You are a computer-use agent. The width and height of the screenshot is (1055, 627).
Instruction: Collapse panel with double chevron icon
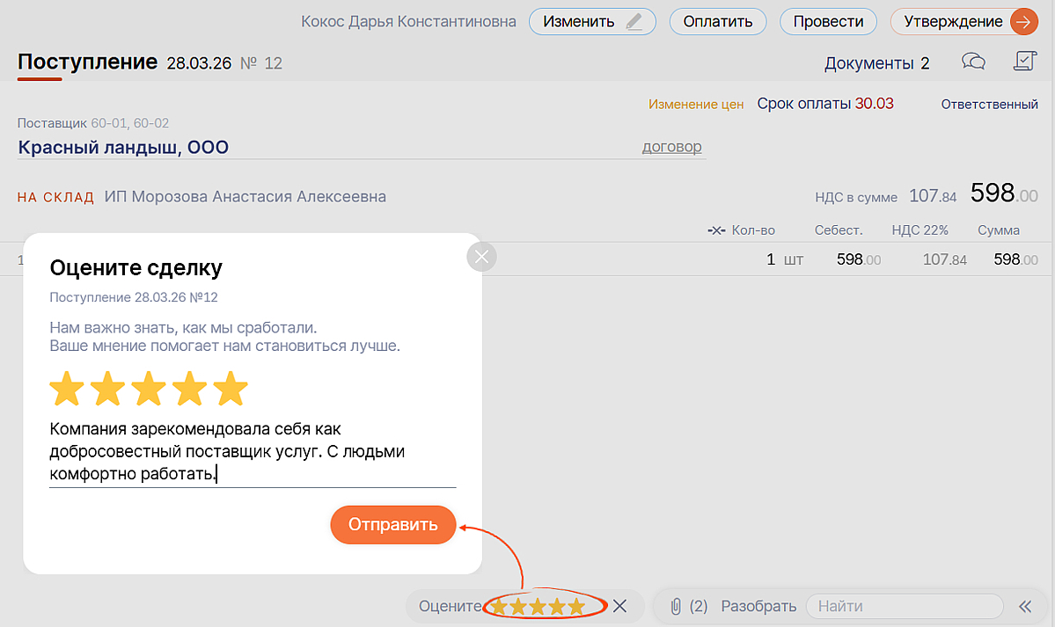[x=1024, y=606]
